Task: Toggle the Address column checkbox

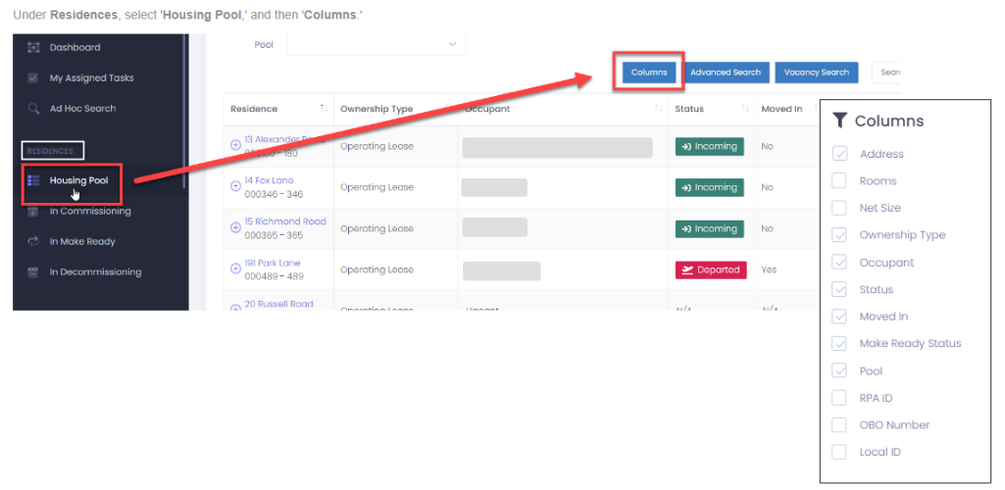Action: 839,154
